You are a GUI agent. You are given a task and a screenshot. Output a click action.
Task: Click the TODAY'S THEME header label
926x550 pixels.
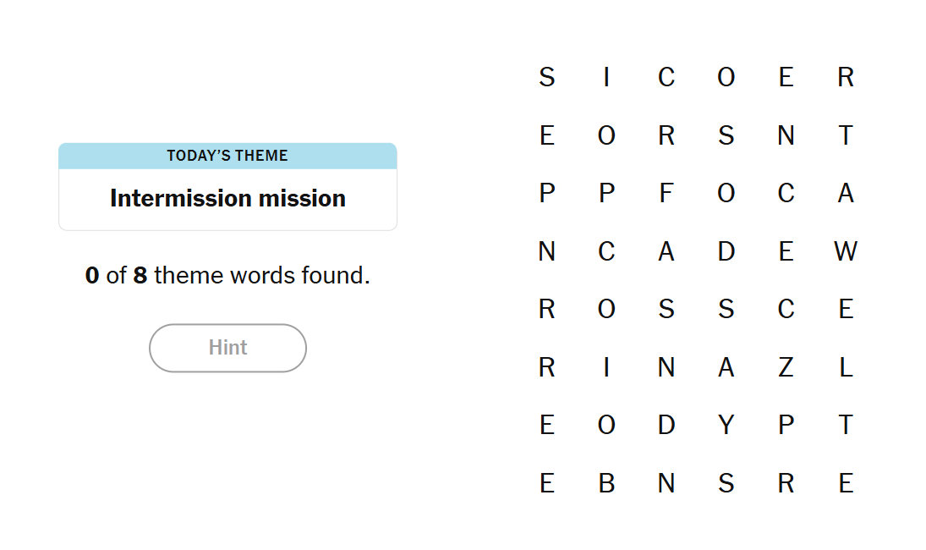click(x=227, y=155)
